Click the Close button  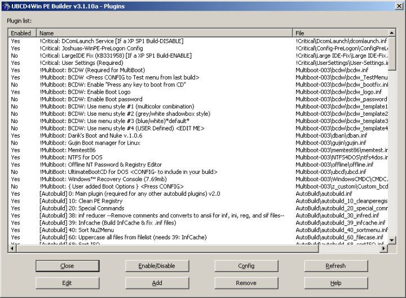point(67,266)
